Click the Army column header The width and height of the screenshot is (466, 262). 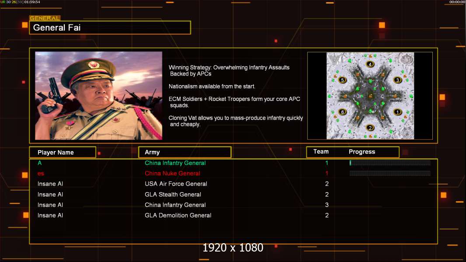[x=185, y=152]
